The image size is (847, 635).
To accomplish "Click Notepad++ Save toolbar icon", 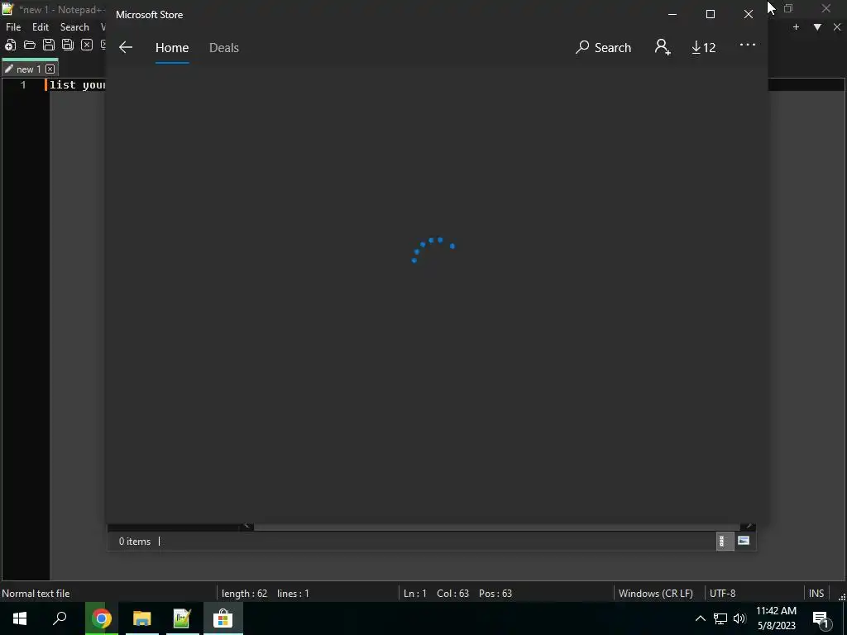I will tap(49, 45).
